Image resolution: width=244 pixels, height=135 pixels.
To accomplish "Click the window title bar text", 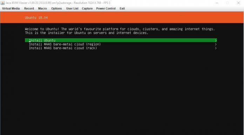I will (58, 3).
